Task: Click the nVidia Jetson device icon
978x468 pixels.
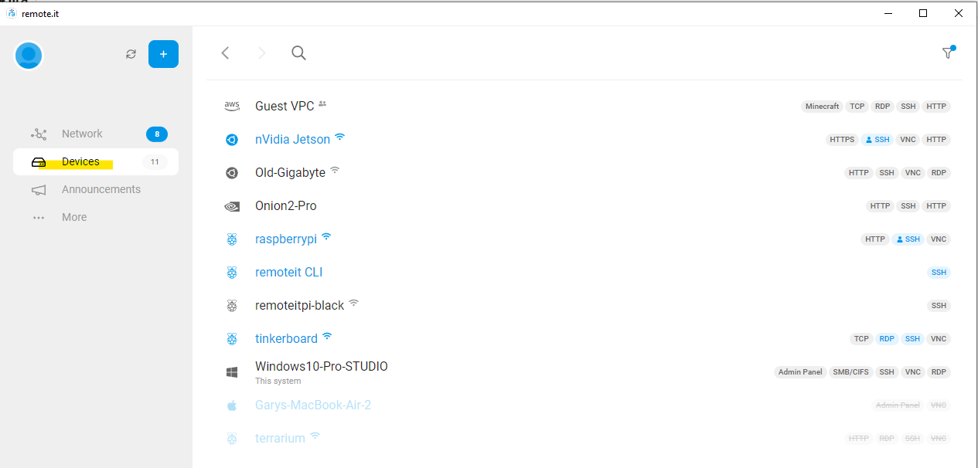Action: point(231,140)
